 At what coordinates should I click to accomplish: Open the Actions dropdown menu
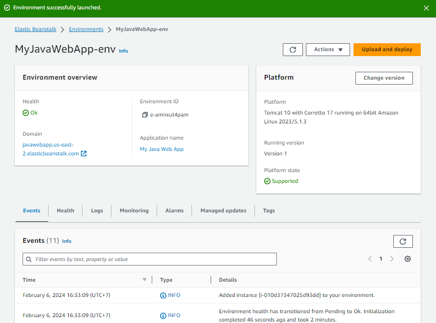tap(328, 50)
